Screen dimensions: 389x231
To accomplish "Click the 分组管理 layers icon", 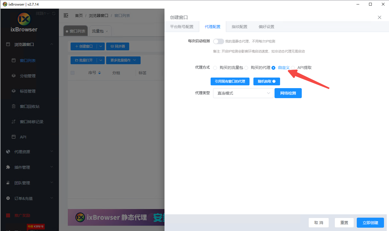I will tap(14, 76).
